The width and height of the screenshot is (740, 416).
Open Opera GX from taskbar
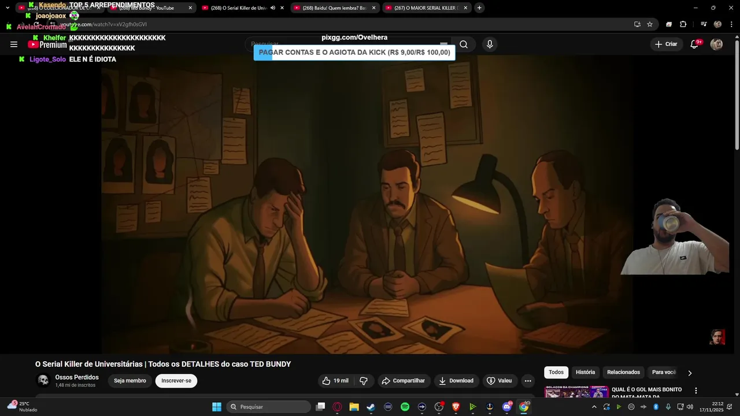pos(337,407)
